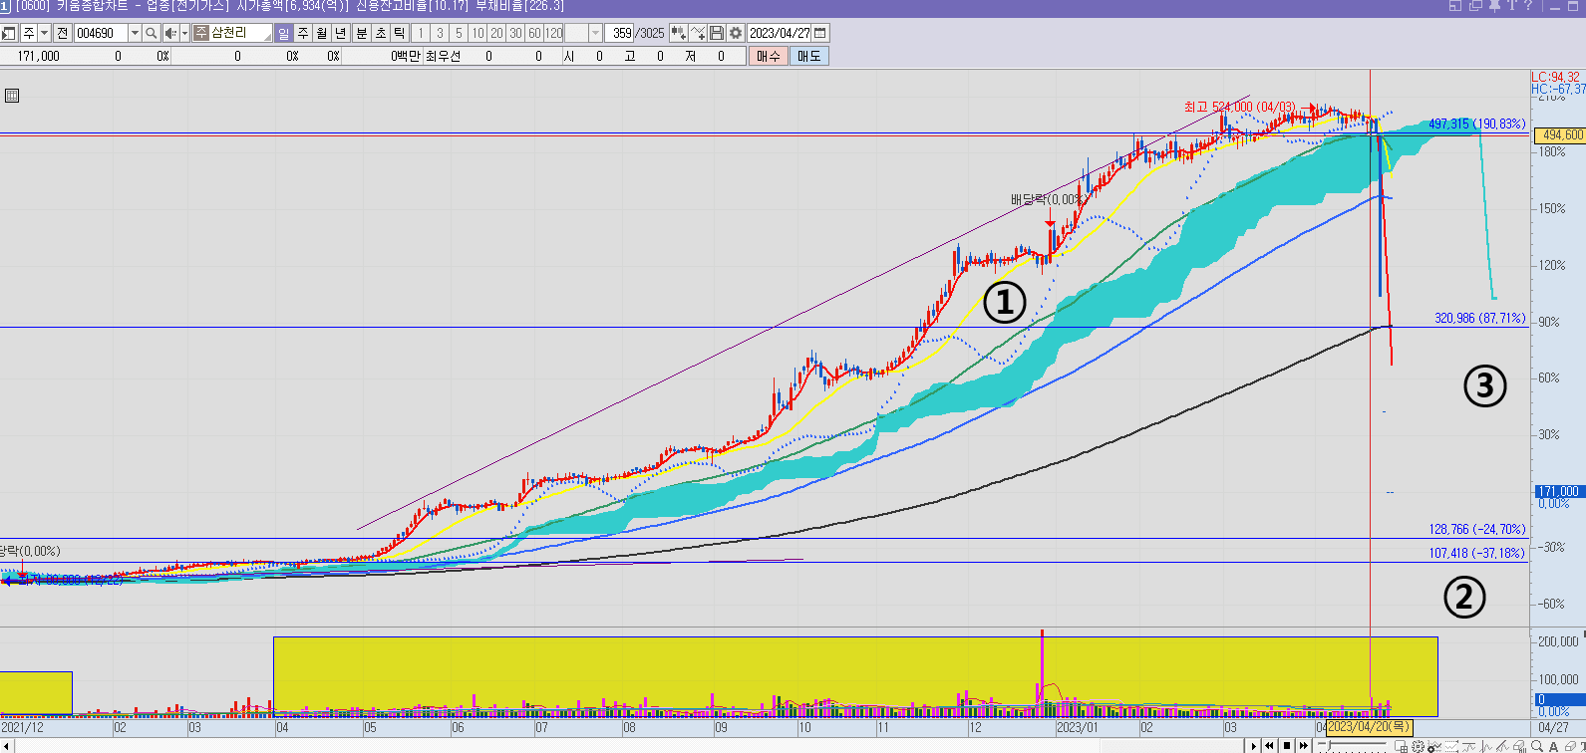Open chart settings gear icon in toolbar
Screen dimensions: 1586x753
pyautogui.click(x=736, y=33)
